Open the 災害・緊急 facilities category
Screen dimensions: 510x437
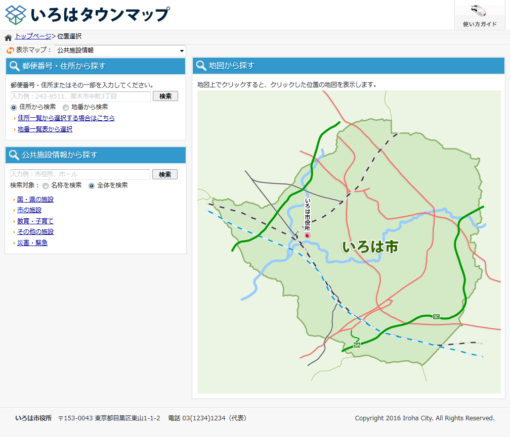coord(32,243)
